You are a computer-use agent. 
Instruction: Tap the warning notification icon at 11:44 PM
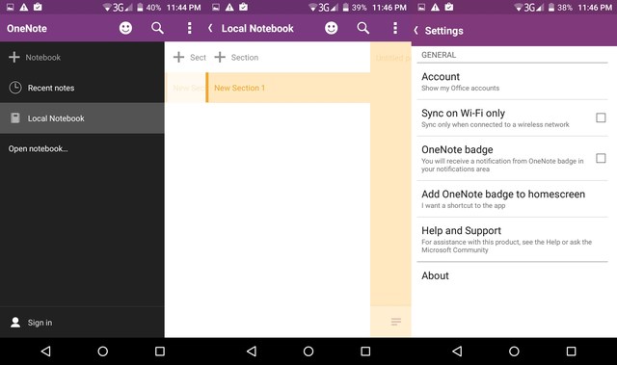(x=24, y=7)
